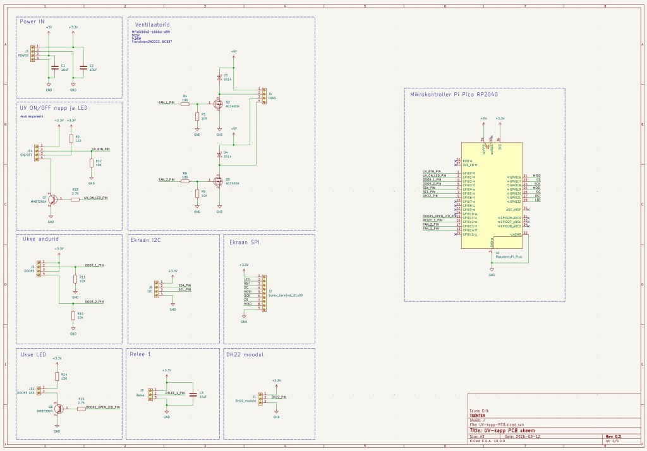647x451 pixels.
Task: Click the DOORS_OPEN_LED_PIN net label
Action: (x=102, y=407)
